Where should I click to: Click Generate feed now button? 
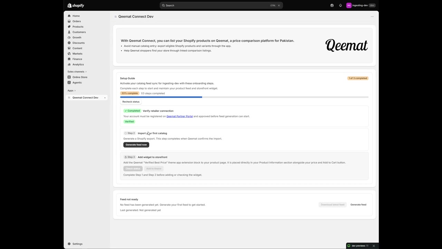tap(136, 145)
